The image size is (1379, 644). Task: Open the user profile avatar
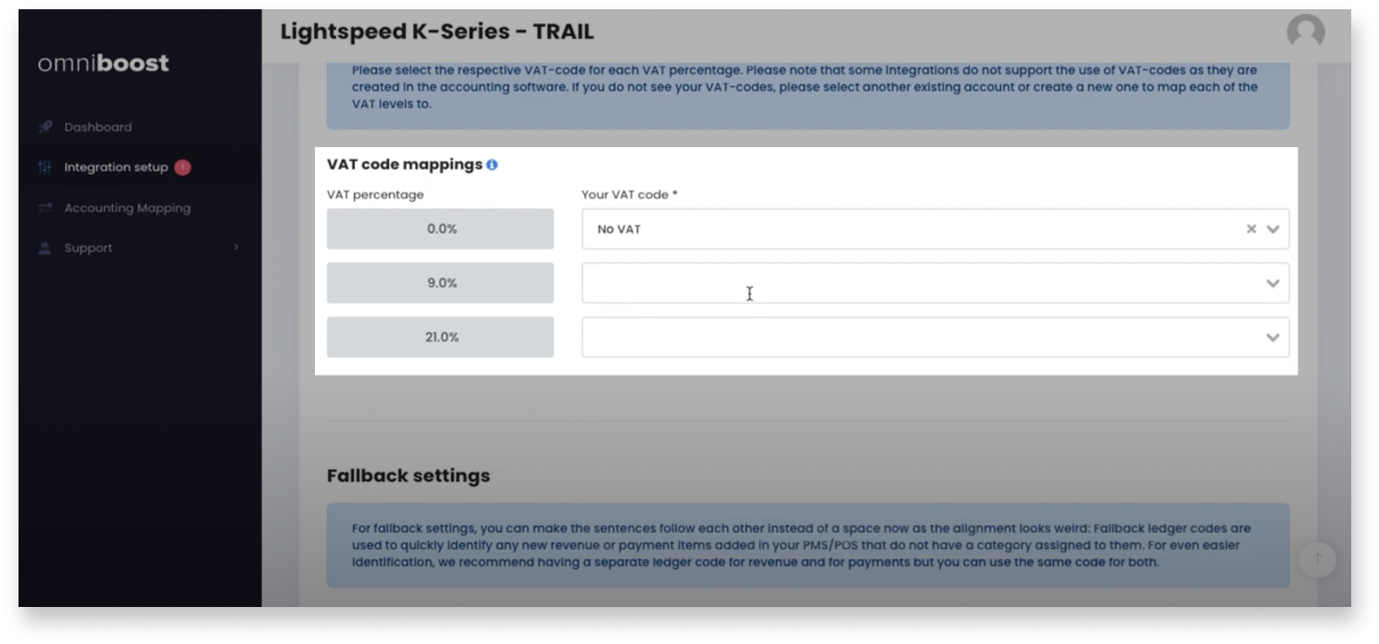1305,32
